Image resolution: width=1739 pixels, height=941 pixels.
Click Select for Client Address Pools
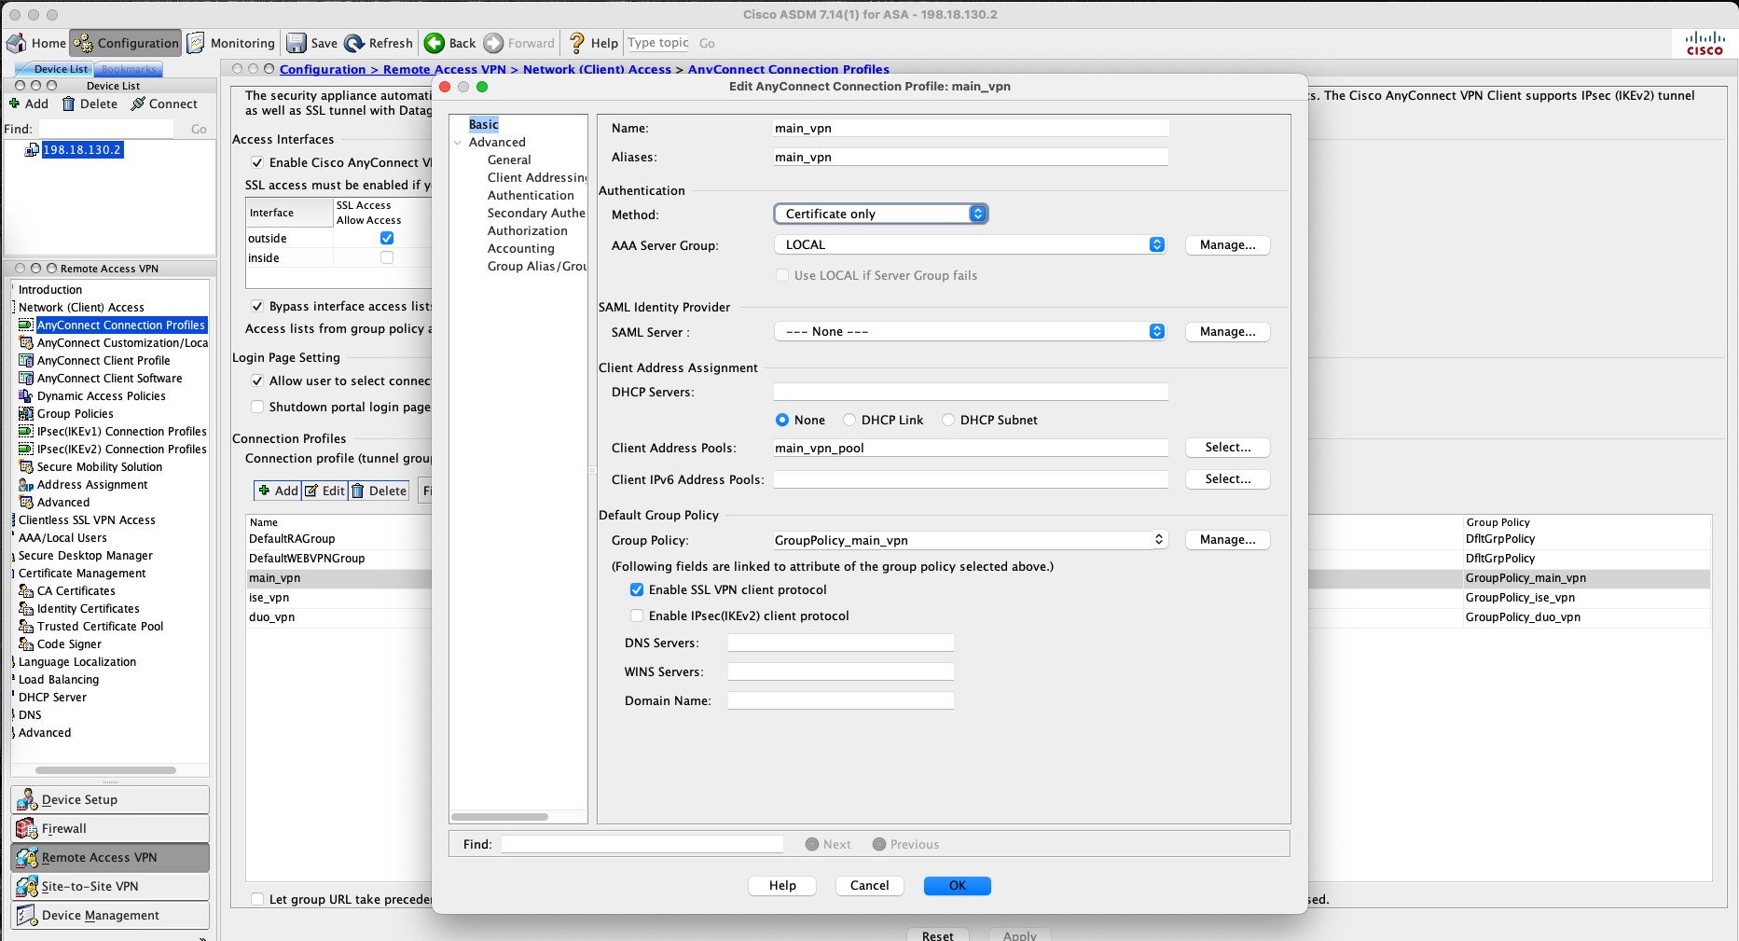click(x=1227, y=448)
